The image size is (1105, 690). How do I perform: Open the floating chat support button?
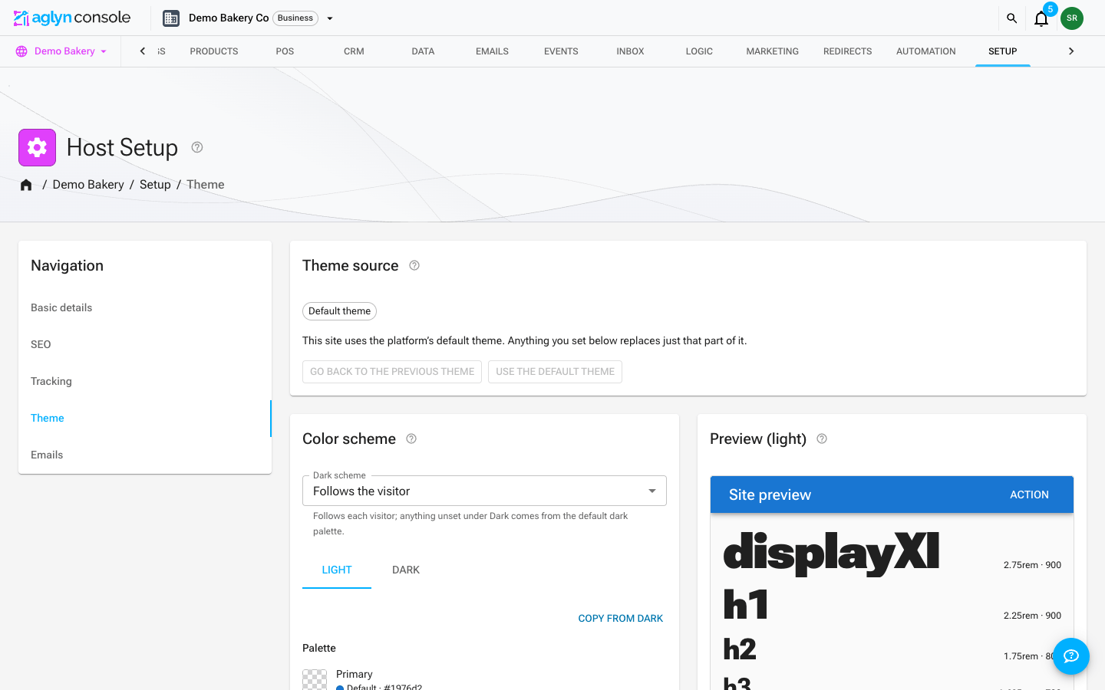click(1071, 656)
